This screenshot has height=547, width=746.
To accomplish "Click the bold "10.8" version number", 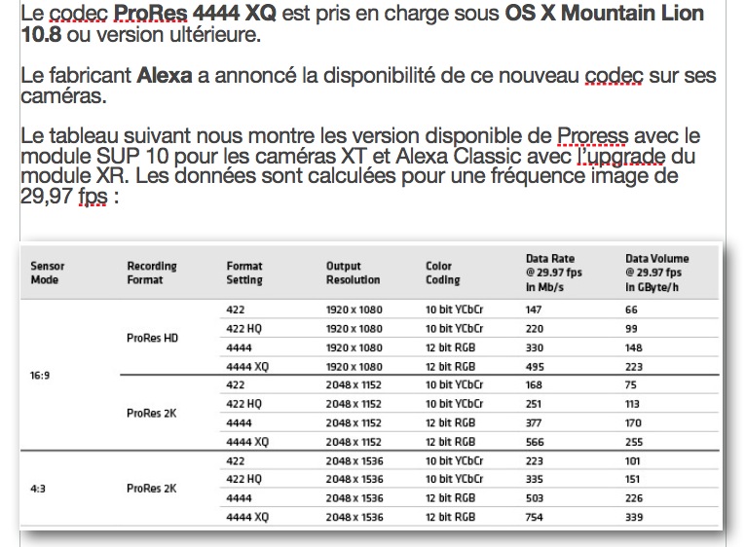I will (41, 35).
